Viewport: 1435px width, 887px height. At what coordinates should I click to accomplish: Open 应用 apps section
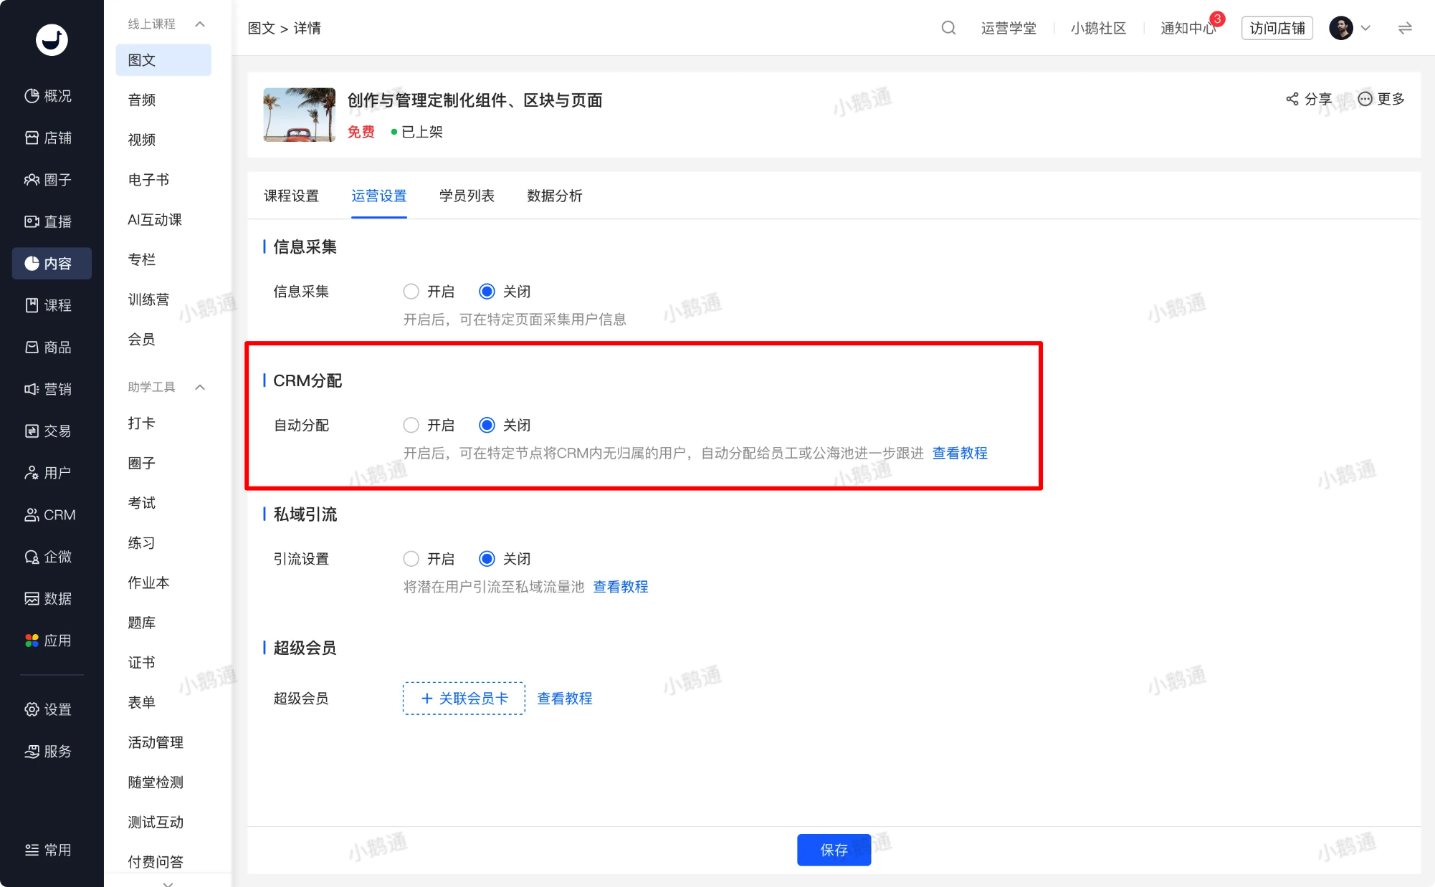coord(48,641)
